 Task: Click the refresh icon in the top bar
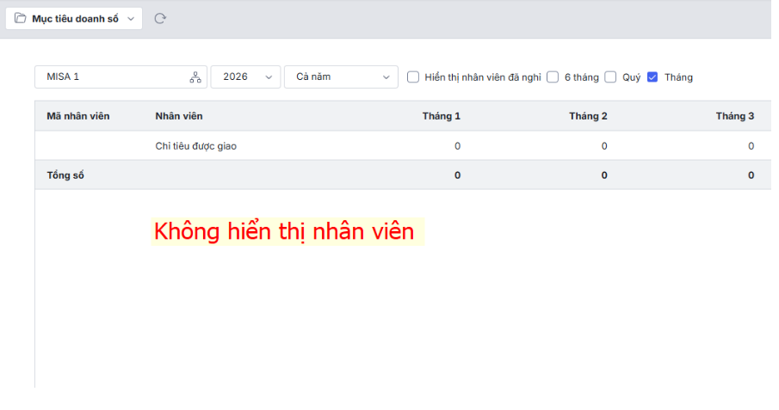(159, 18)
